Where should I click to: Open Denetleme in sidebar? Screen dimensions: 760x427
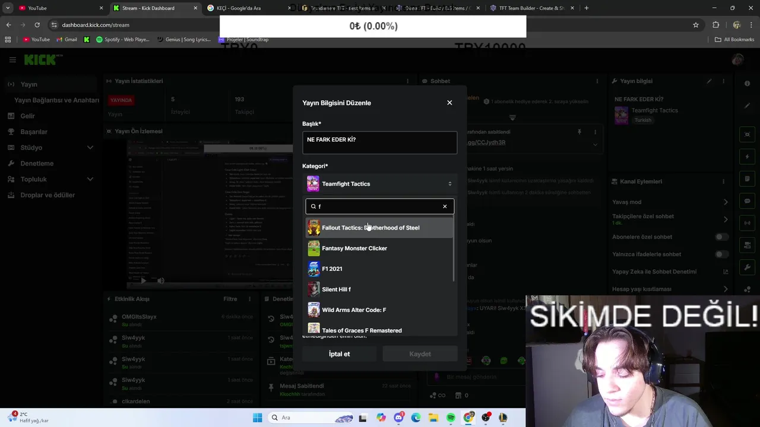click(37, 164)
